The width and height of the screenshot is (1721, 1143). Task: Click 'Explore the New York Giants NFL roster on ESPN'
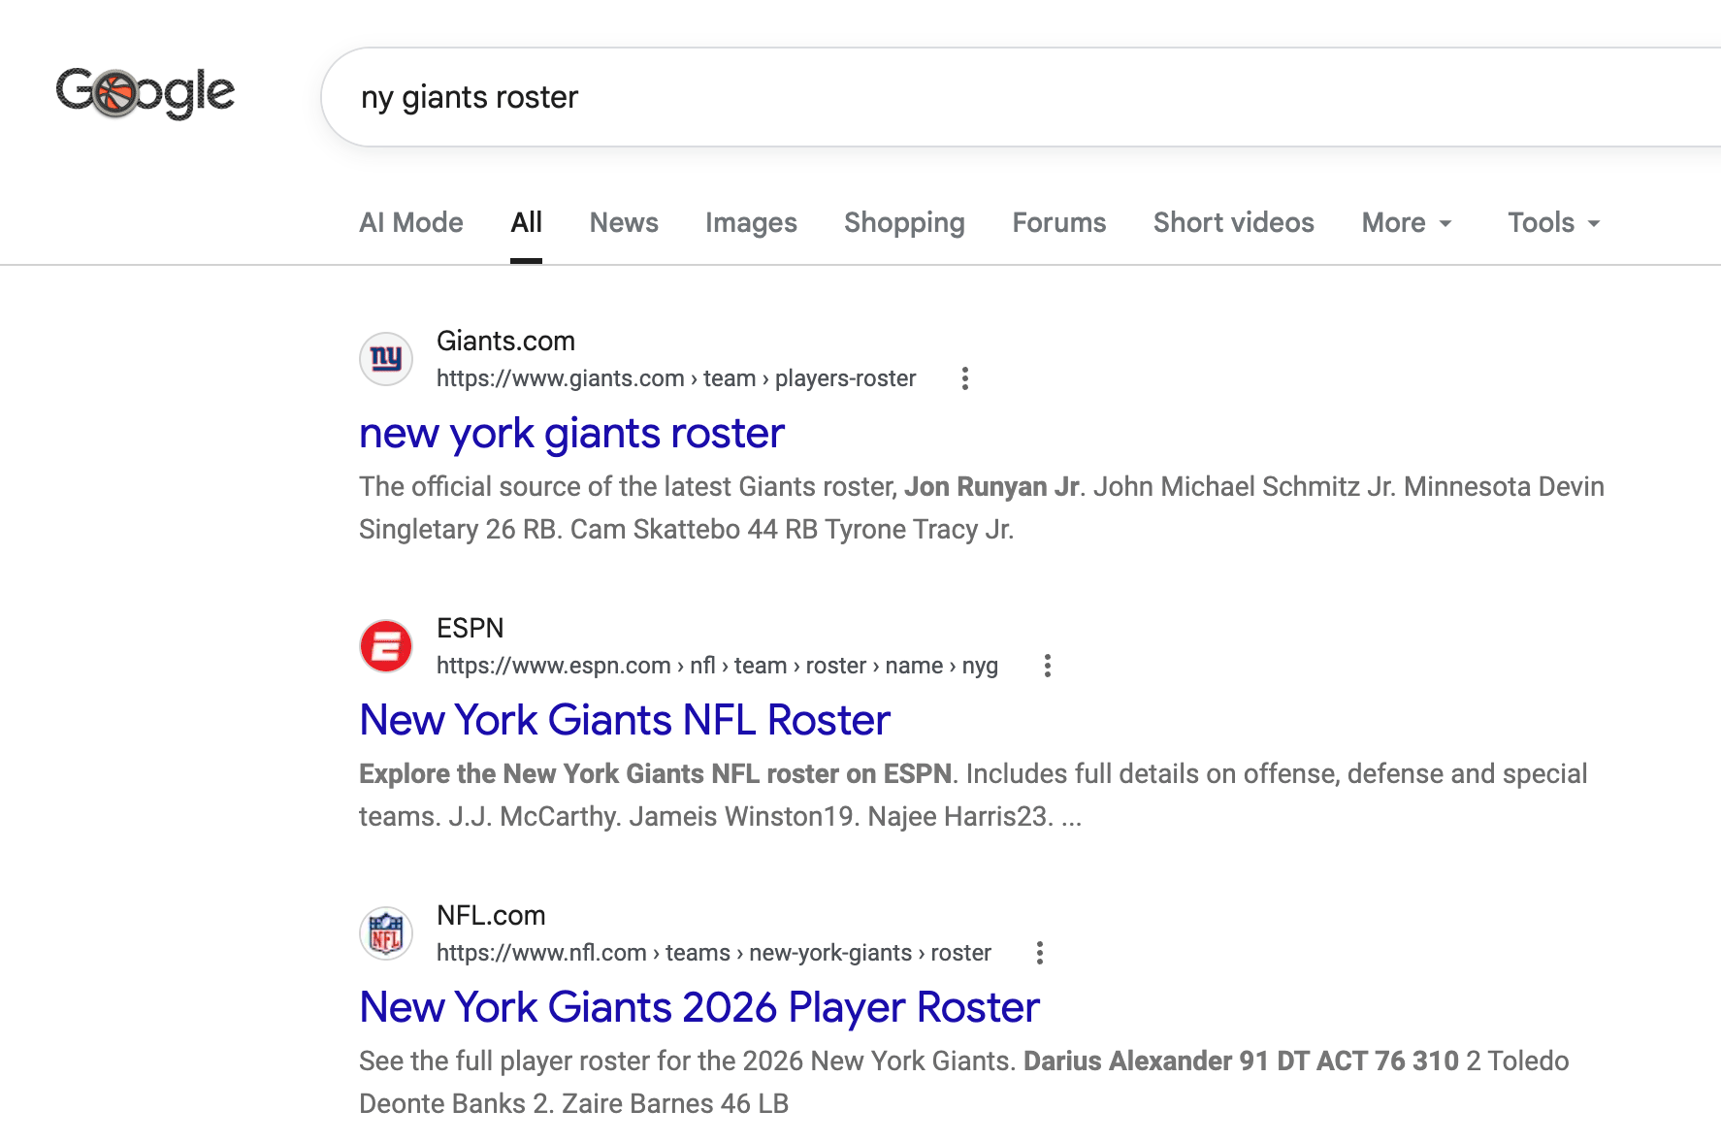click(x=656, y=773)
